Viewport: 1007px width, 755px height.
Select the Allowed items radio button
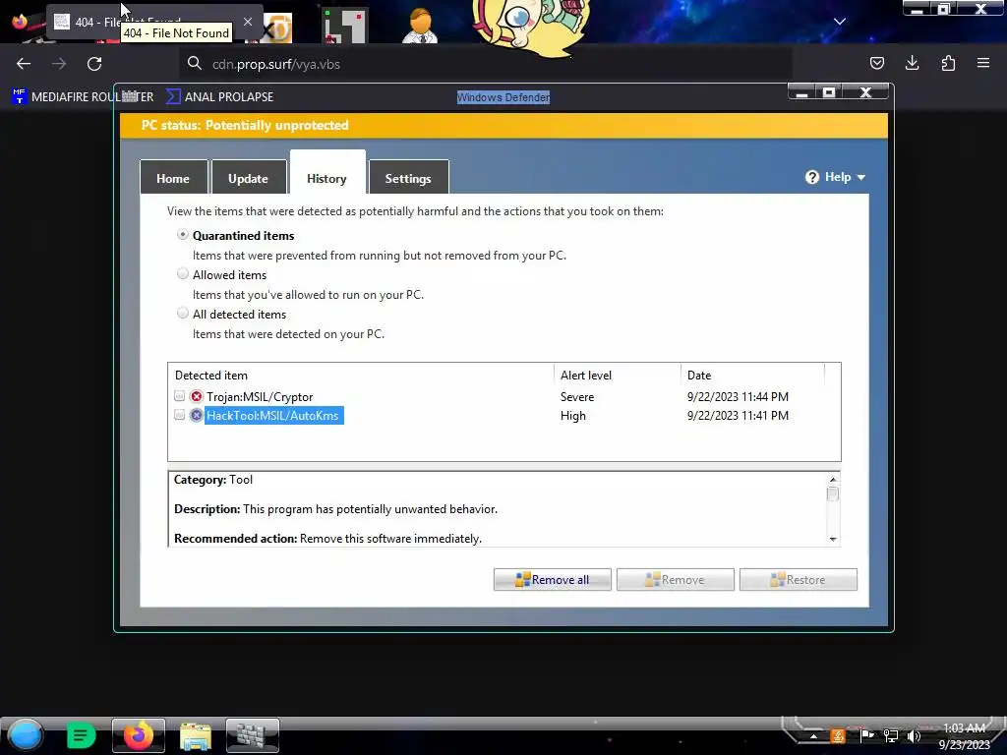pos(183,274)
